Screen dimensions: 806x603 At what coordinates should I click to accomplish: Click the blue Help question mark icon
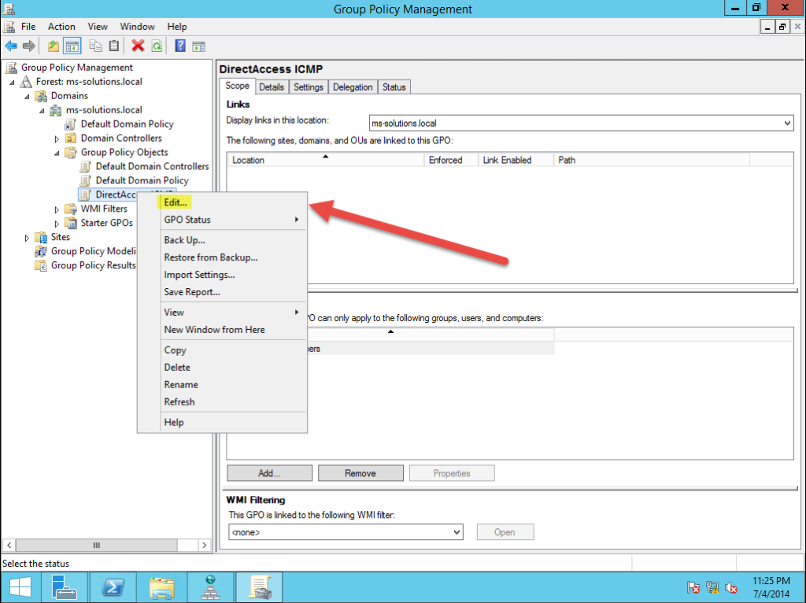(x=180, y=46)
